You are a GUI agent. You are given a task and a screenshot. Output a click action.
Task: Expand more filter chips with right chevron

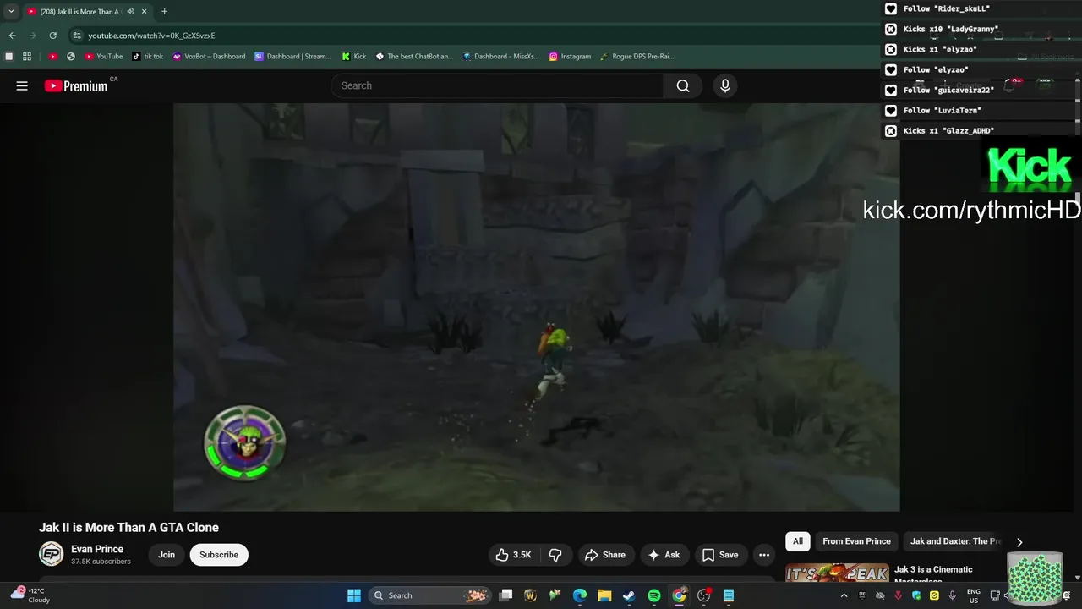coord(1019,542)
